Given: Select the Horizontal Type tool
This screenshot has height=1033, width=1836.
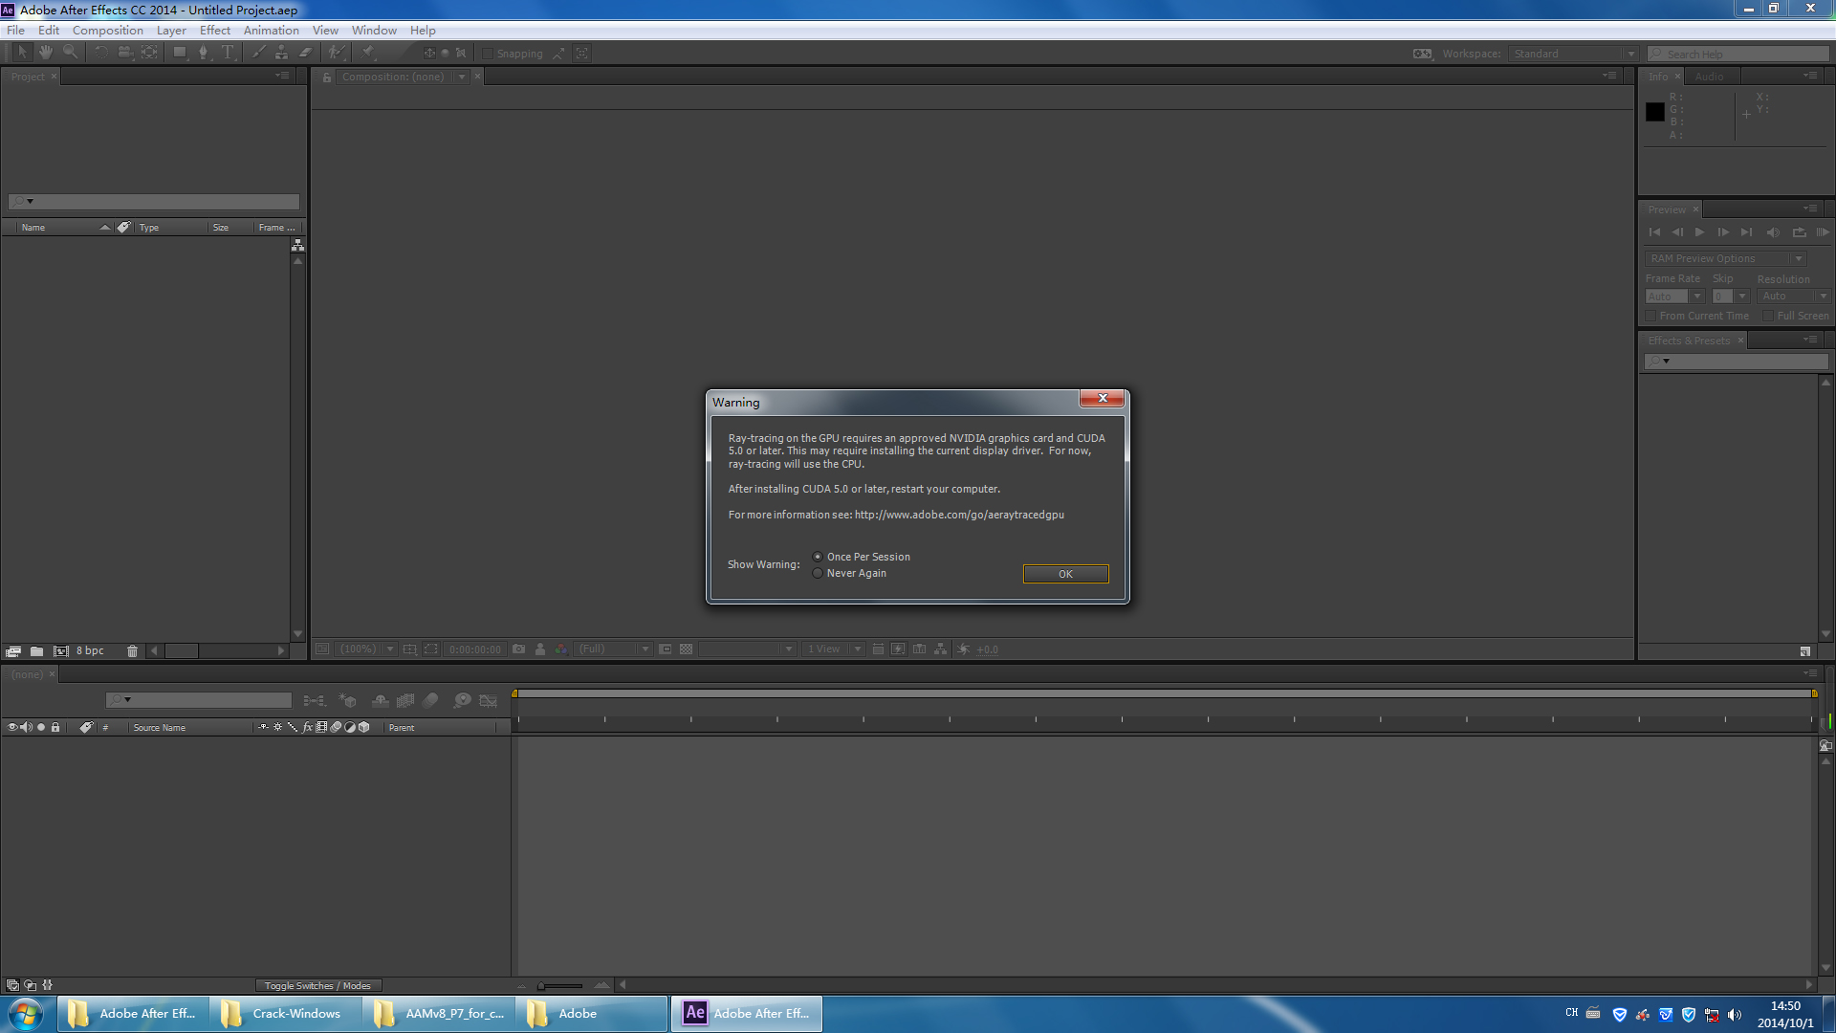Looking at the screenshot, I should (x=228, y=53).
